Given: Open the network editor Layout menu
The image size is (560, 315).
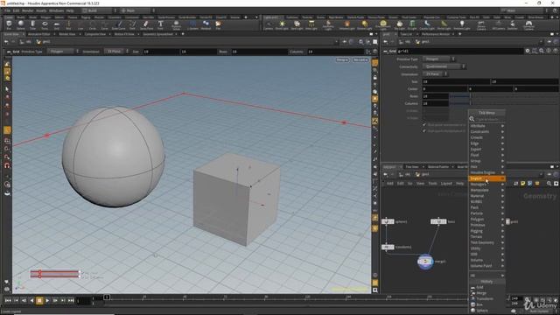Looking at the screenshot, I should pos(446,183).
